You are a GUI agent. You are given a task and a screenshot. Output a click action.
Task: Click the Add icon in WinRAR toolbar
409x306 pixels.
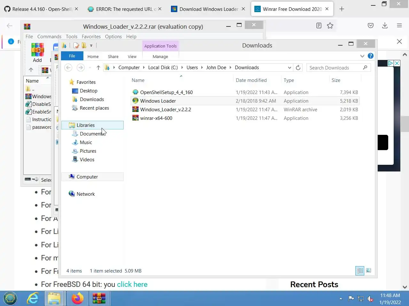[x=37, y=53]
